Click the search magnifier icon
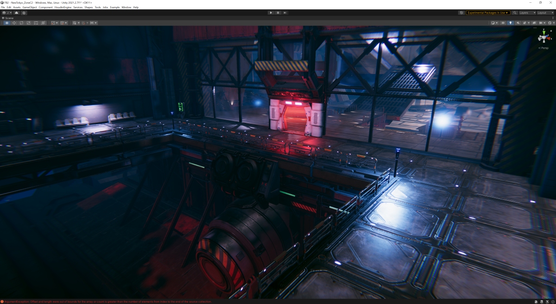Viewport: 556px width, 304px height. point(515,13)
